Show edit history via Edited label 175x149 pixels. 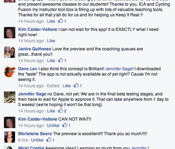coord(53,86)
